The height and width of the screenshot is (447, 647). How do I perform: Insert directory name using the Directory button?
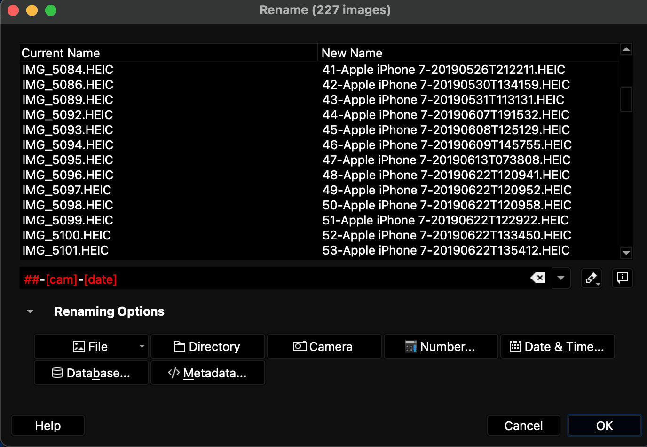coord(207,346)
